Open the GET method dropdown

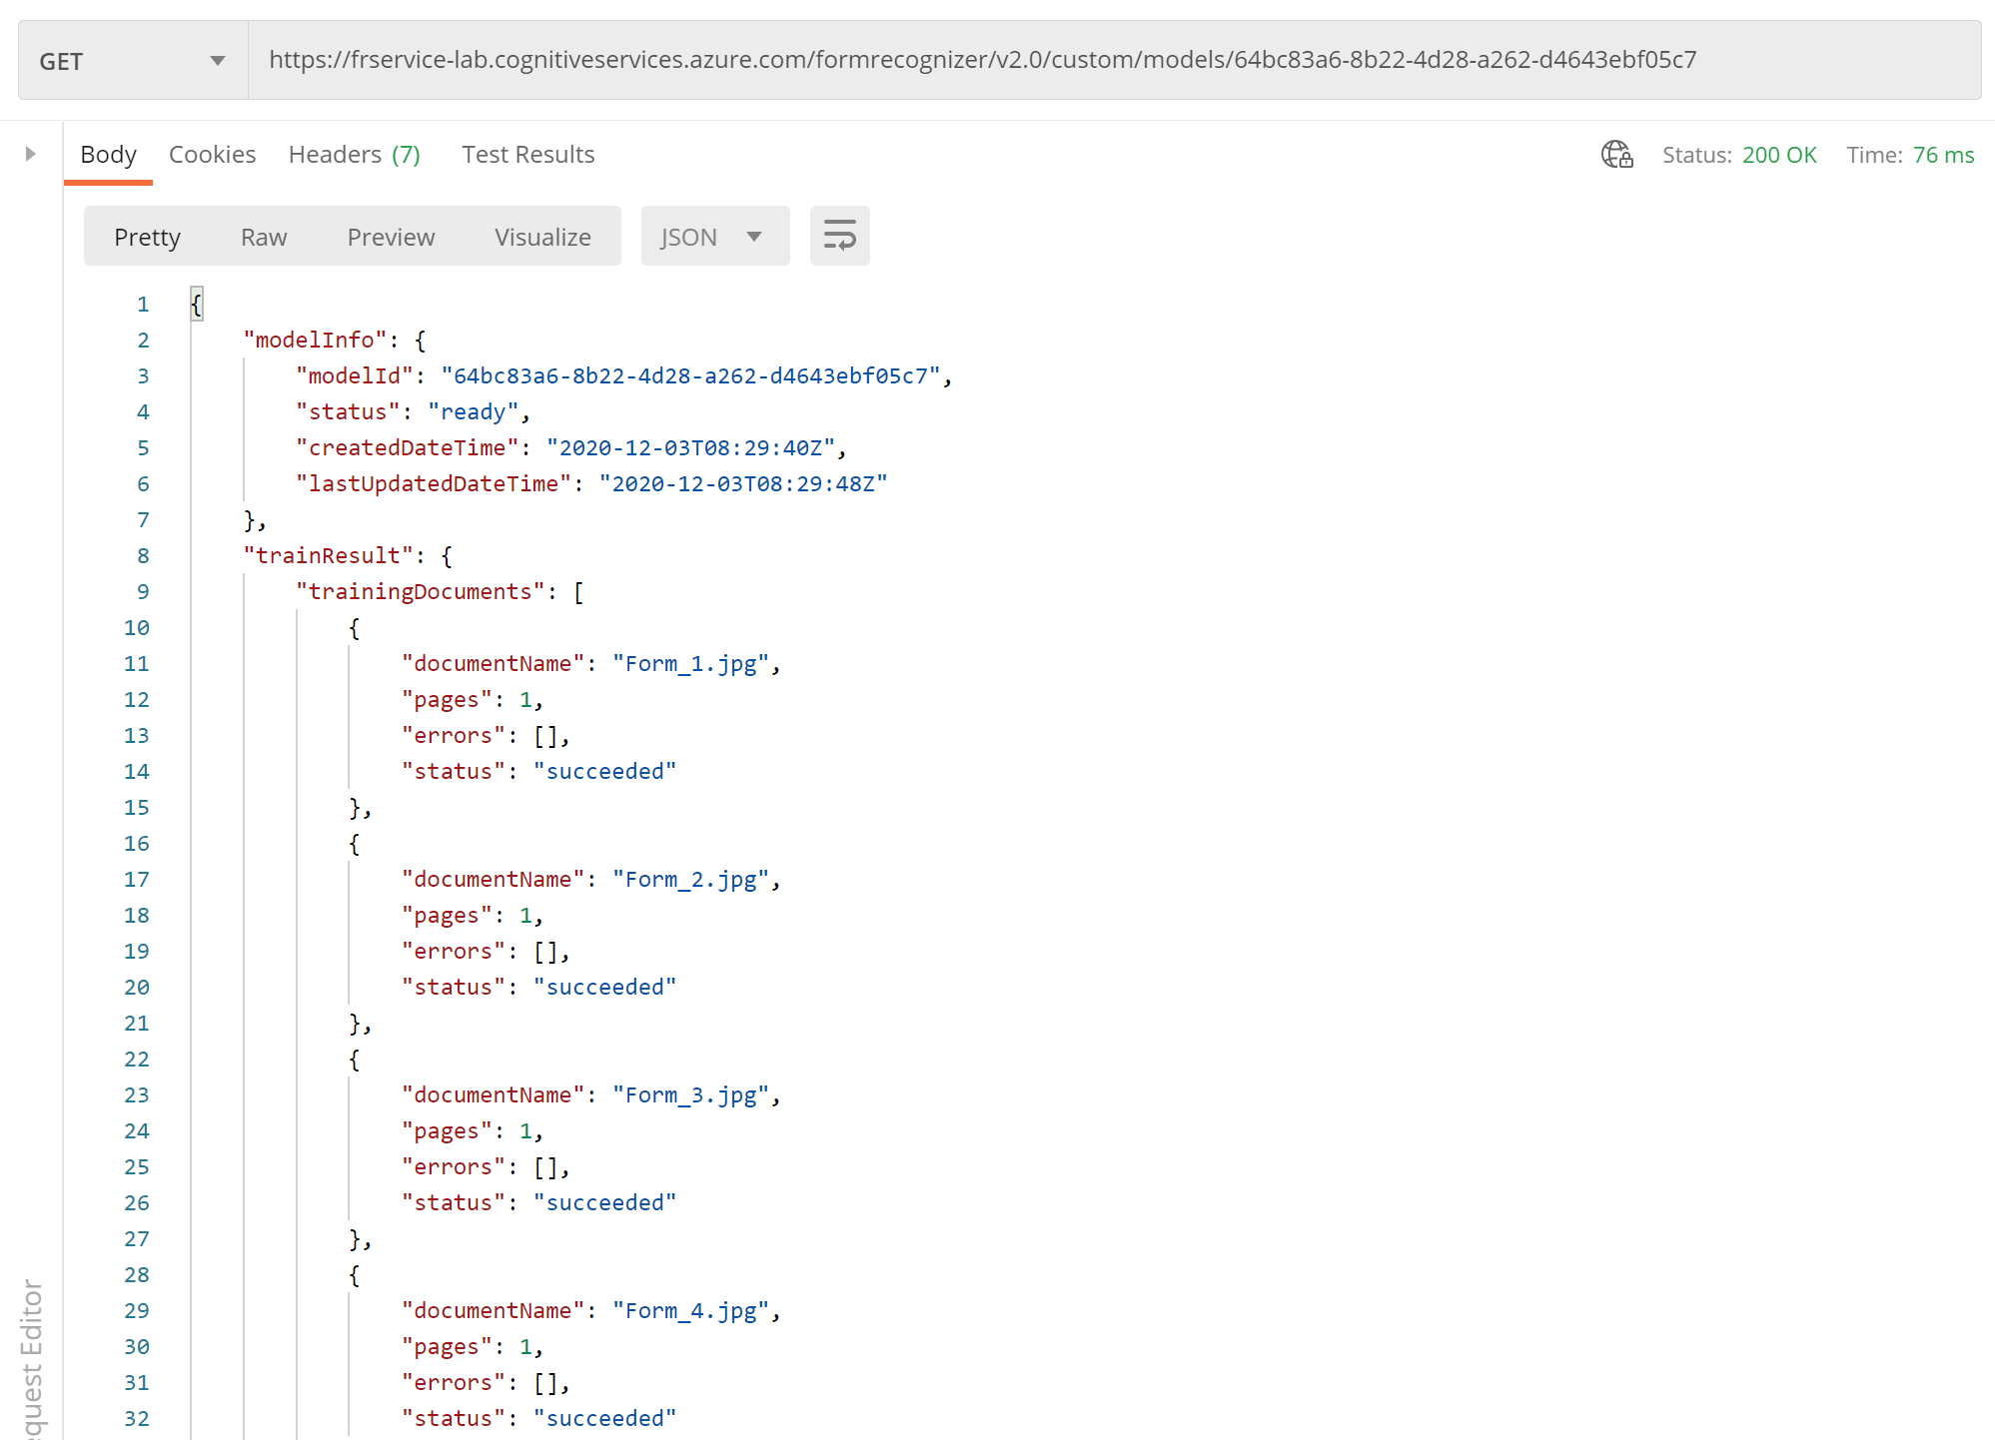[133, 61]
